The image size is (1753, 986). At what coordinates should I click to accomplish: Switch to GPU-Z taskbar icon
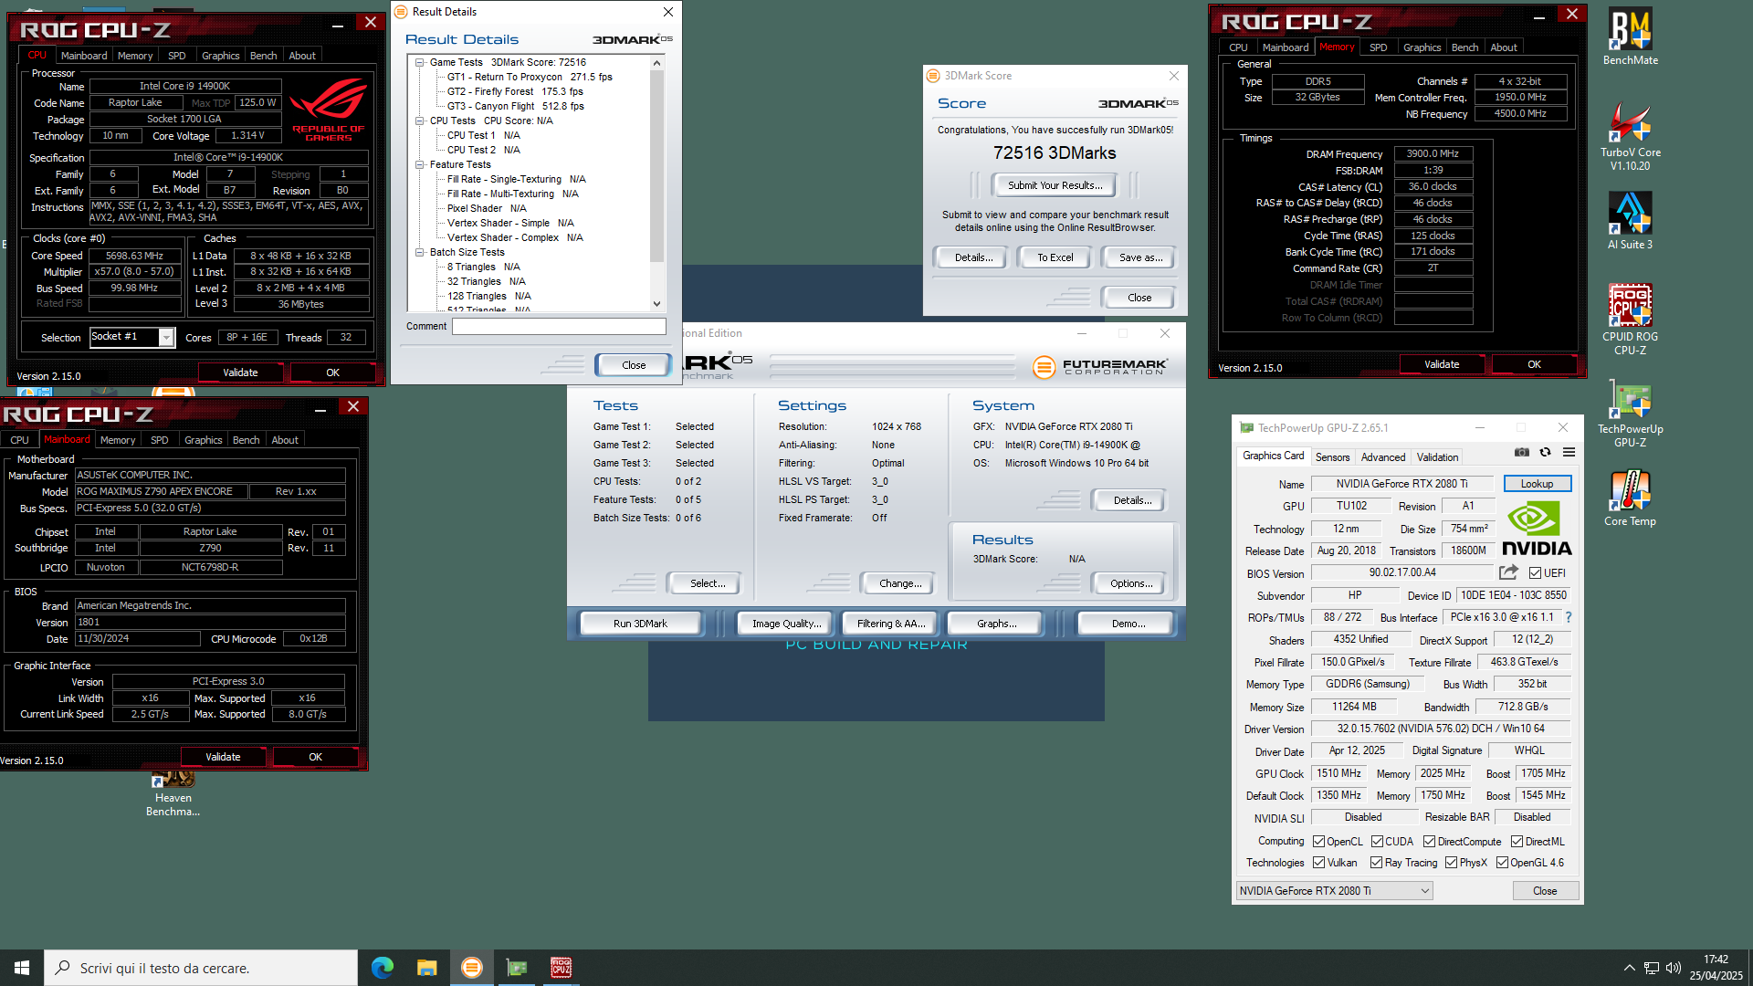(516, 968)
